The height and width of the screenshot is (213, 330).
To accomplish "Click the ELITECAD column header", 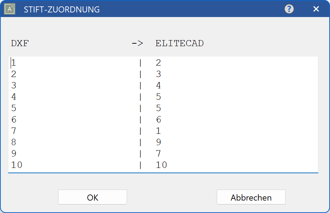I will click(179, 43).
